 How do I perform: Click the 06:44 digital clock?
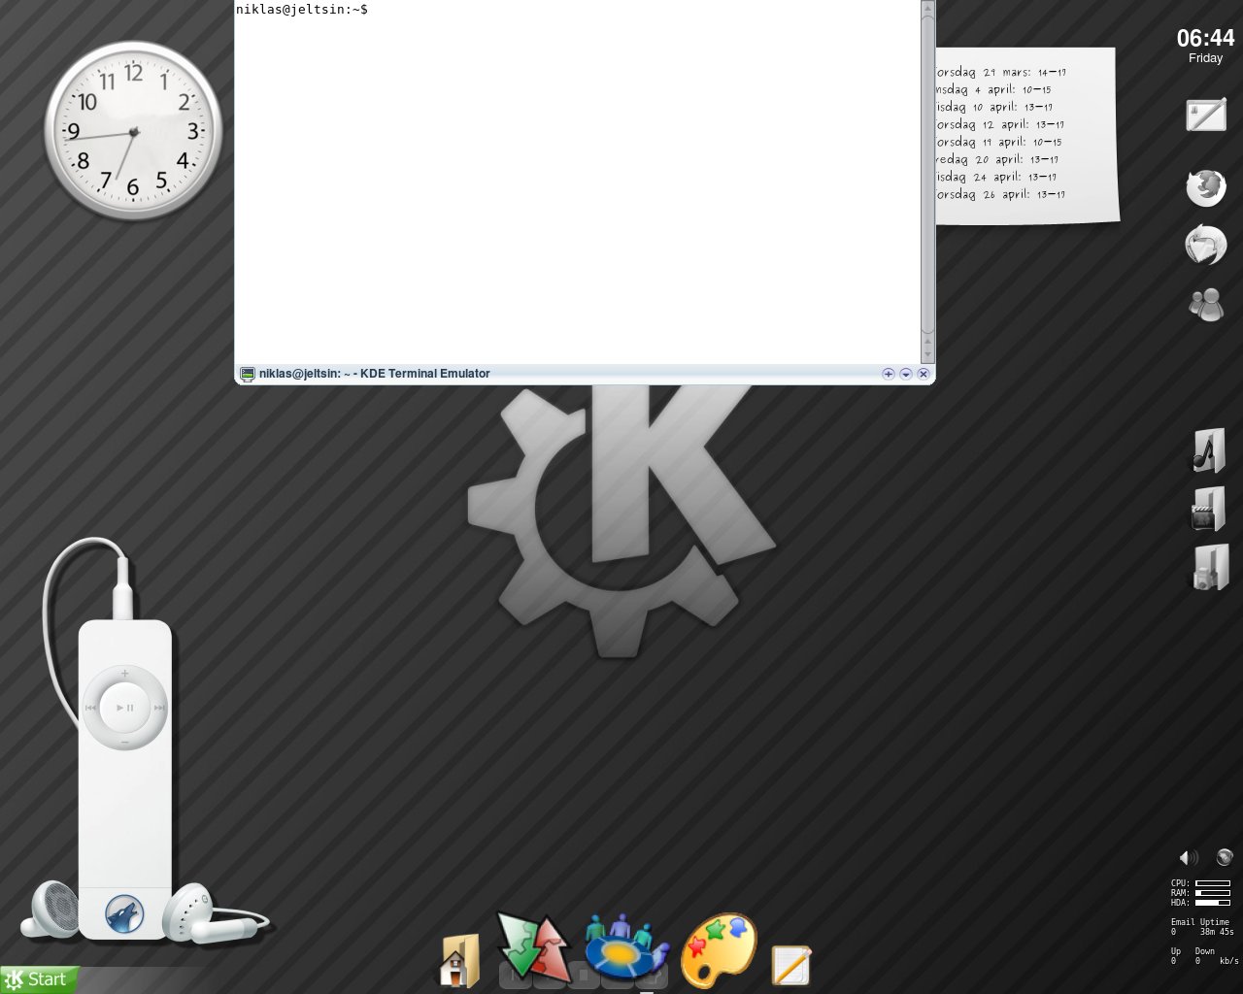(1205, 38)
